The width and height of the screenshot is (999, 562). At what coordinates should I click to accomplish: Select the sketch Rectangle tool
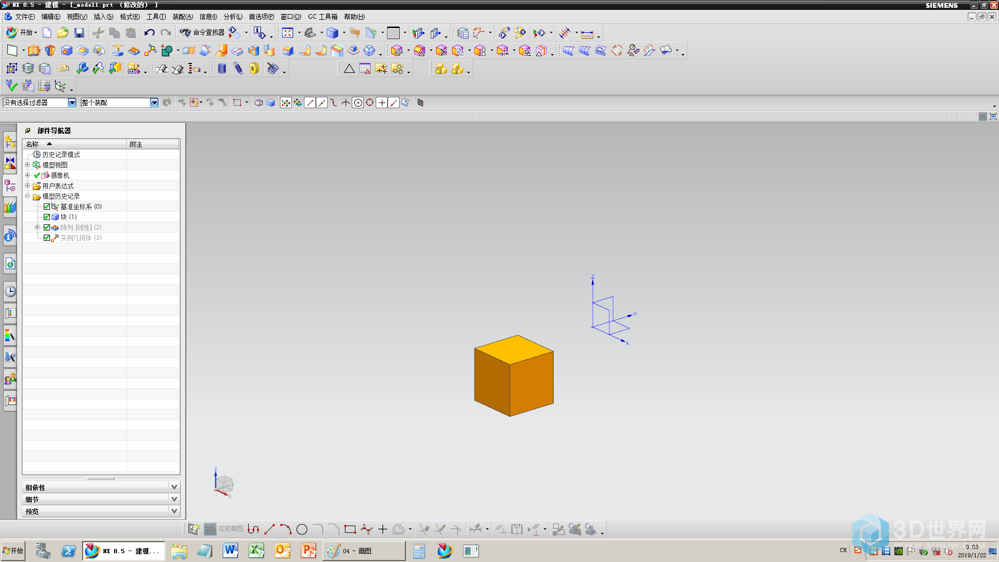pyautogui.click(x=350, y=529)
